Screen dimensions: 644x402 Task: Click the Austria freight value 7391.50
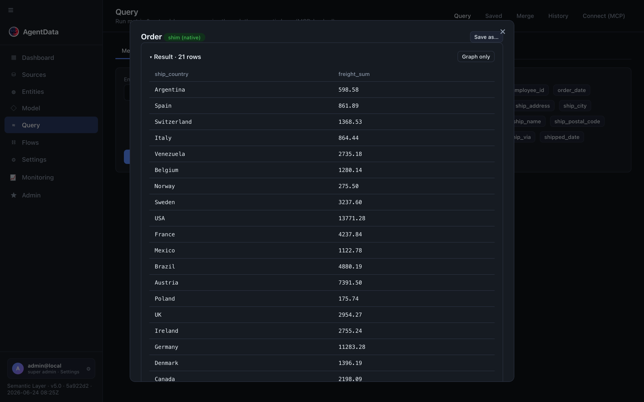click(350, 282)
